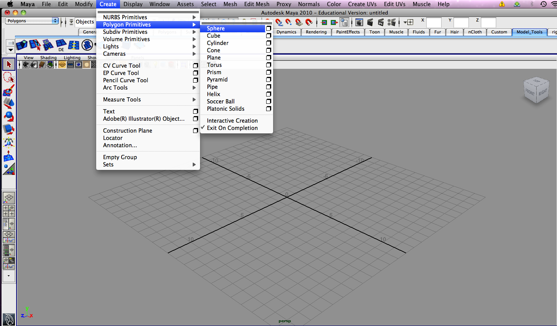The height and width of the screenshot is (326, 557).
Task: Switch to the PaintEffects shelf tab
Action: point(348,32)
